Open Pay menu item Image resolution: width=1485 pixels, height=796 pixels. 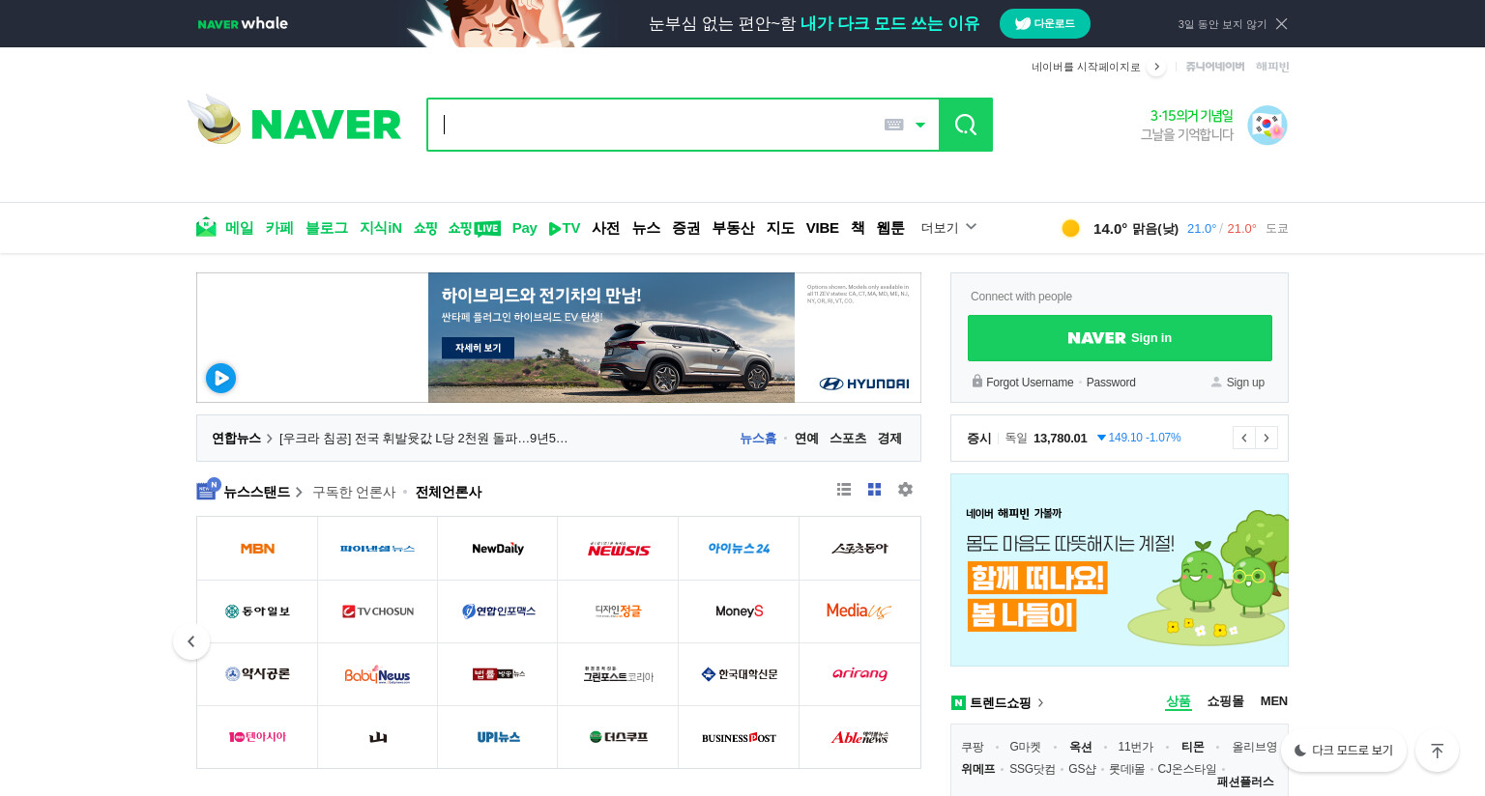(x=524, y=228)
